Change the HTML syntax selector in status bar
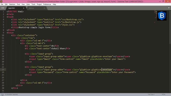This screenshot has height=96, width=171. click(164, 94)
